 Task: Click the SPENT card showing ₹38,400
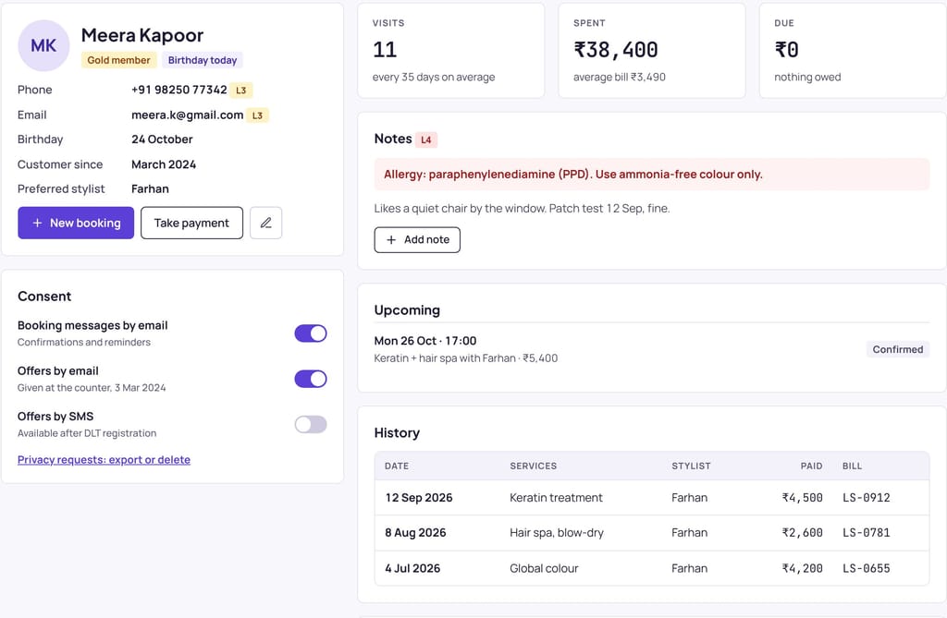652,51
